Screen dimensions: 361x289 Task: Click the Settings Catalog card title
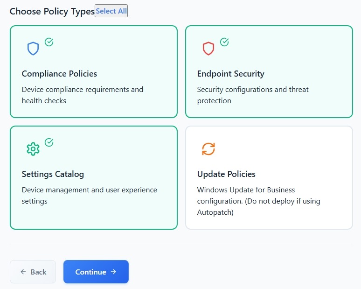pyautogui.click(x=53, y=174)
